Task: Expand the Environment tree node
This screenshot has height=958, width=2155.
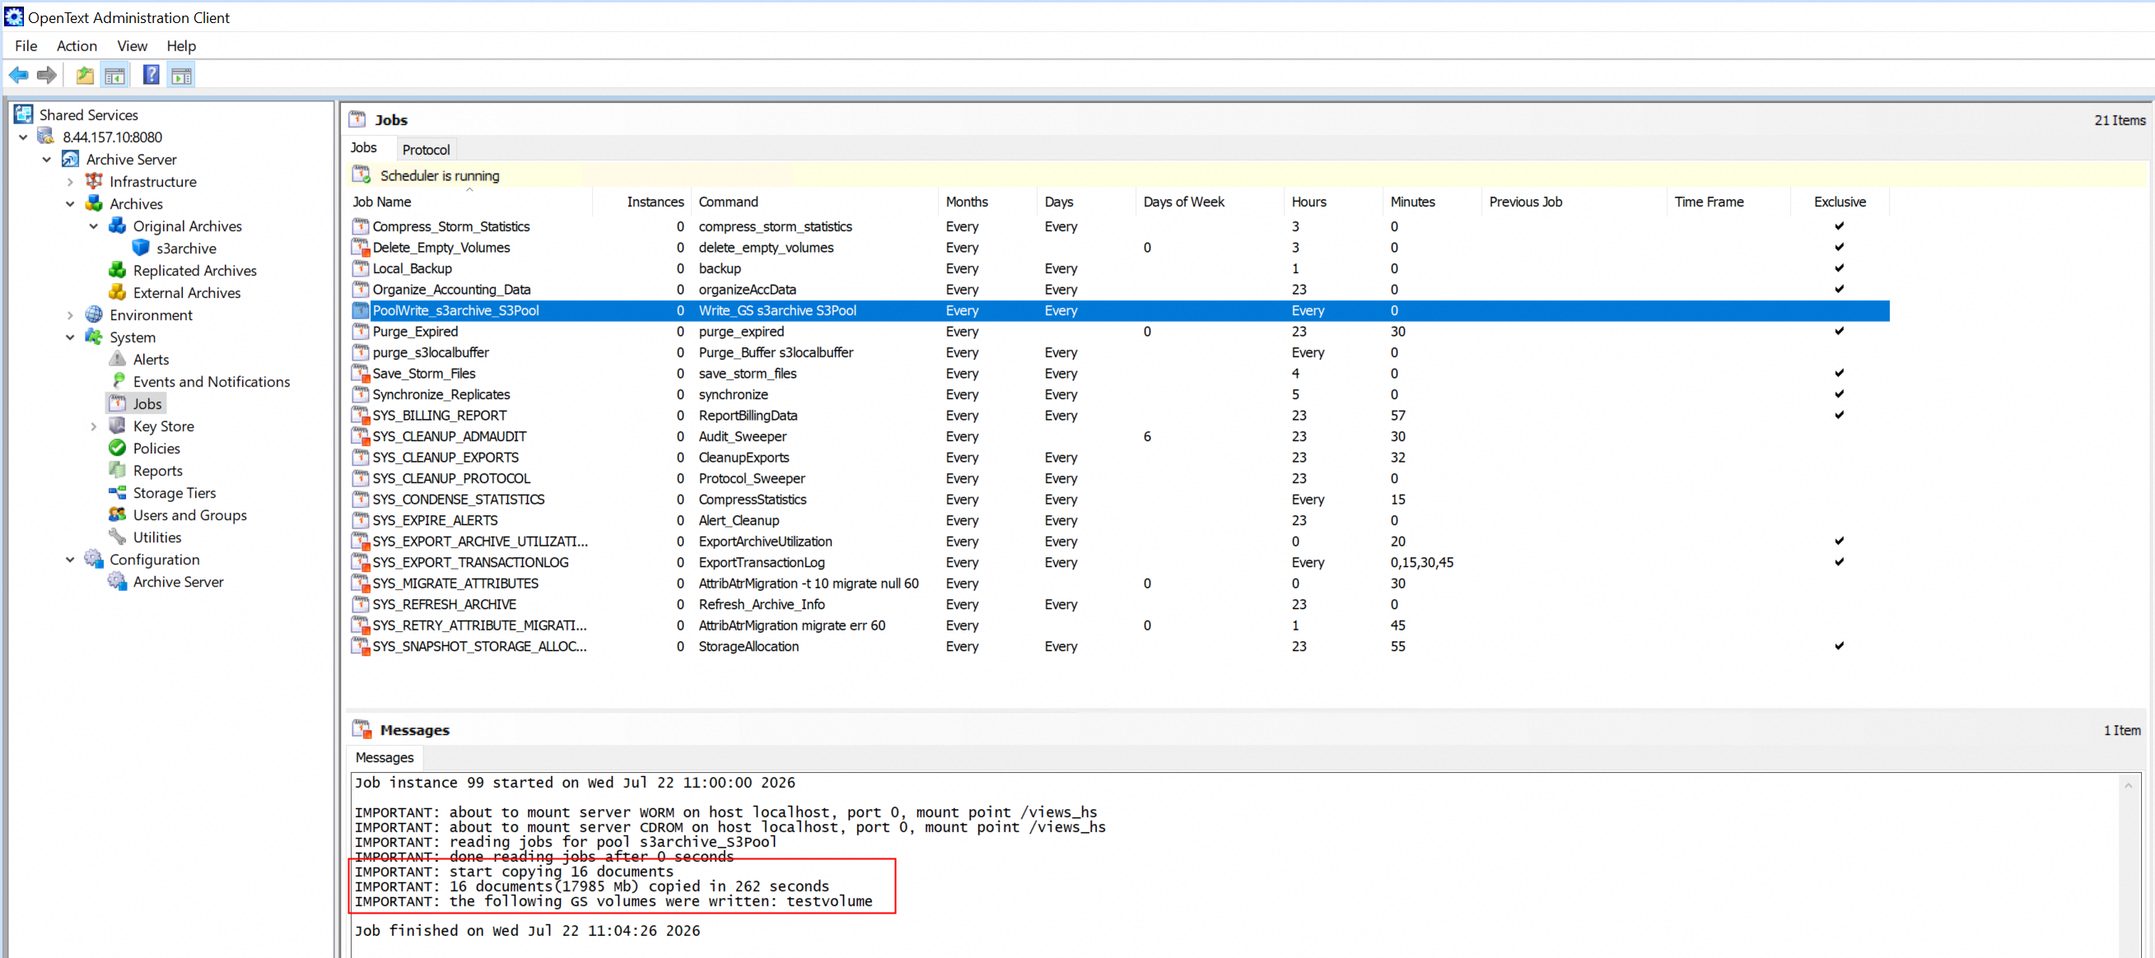Action: (x=70, y=315)
